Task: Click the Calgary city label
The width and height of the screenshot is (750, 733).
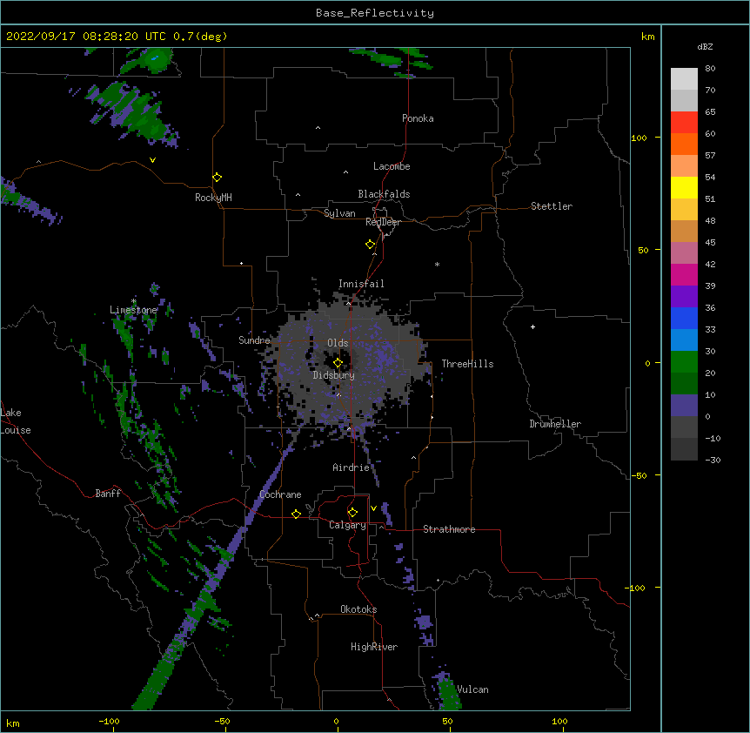Action: [x=347, y=525]
